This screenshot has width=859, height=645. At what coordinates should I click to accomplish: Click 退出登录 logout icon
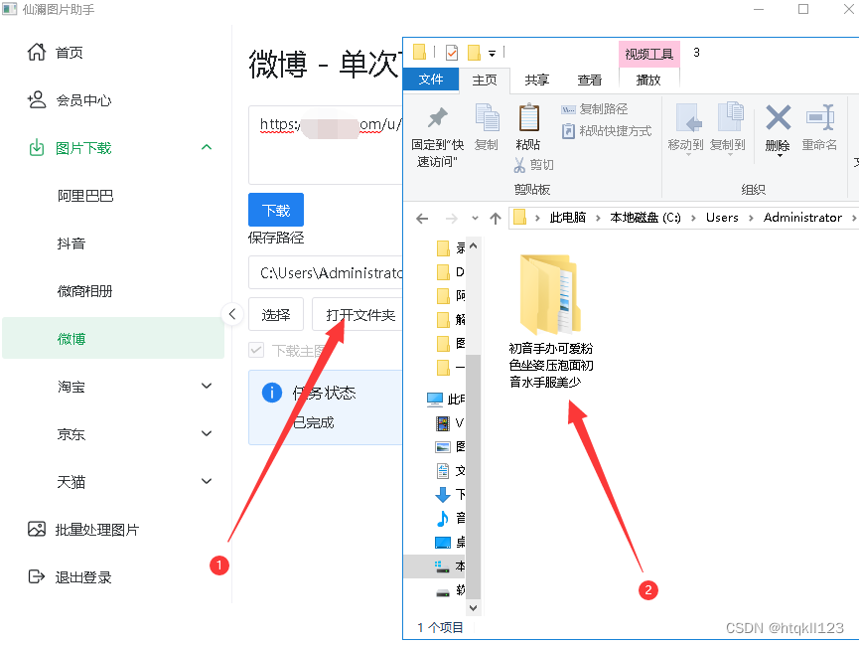(x=36, y=577)
